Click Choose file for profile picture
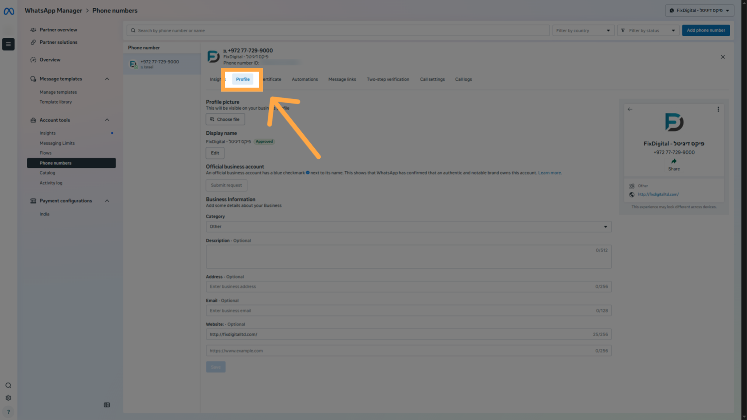 click(x=225, y=119)
